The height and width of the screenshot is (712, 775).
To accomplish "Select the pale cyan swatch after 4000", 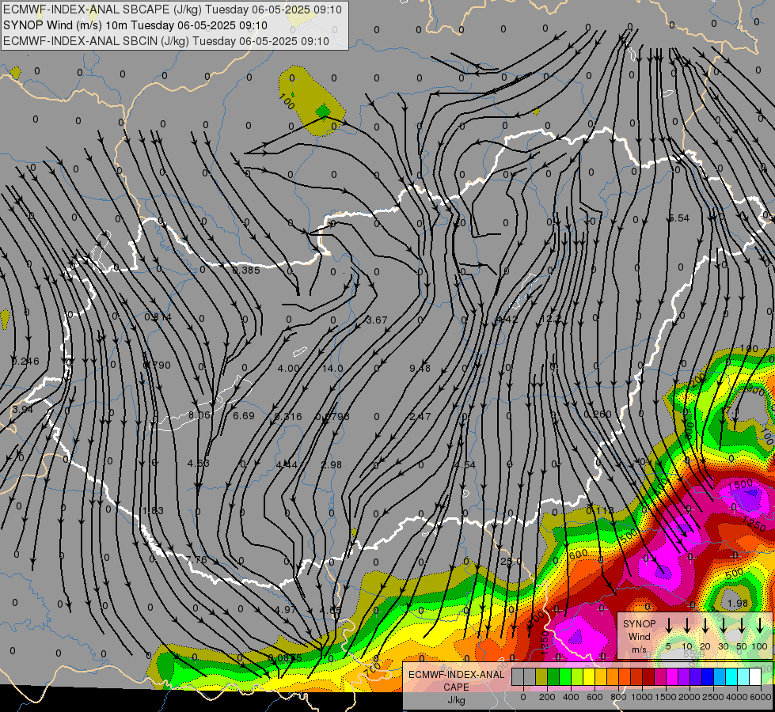I will click(743, 676).
